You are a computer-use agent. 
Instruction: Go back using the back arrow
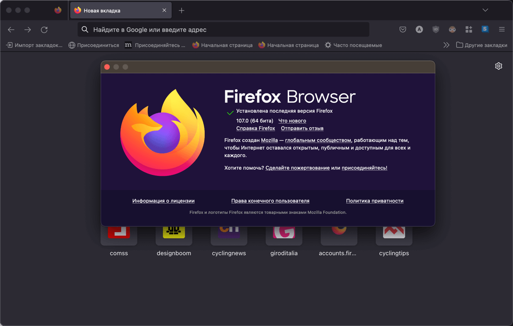coord(11,30)
